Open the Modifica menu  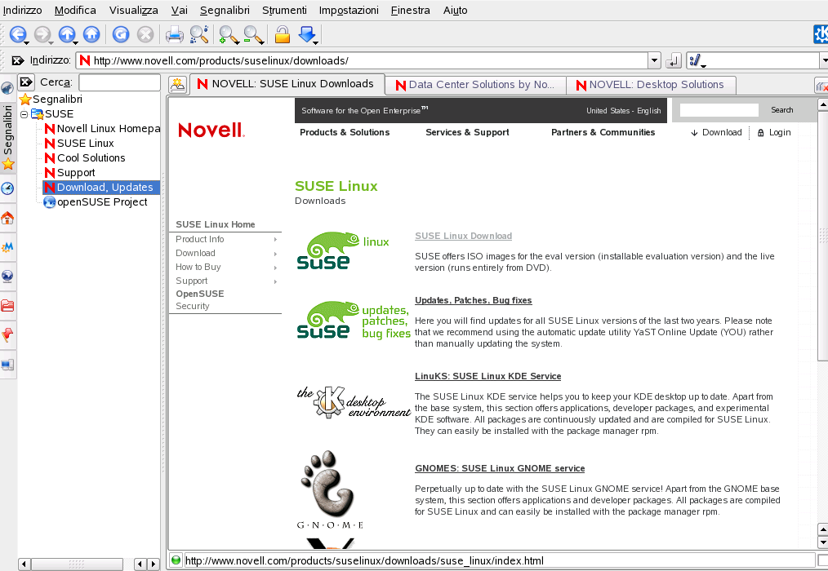(x=75, y=10)
